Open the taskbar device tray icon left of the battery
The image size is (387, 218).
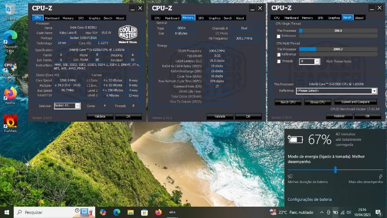328,212
